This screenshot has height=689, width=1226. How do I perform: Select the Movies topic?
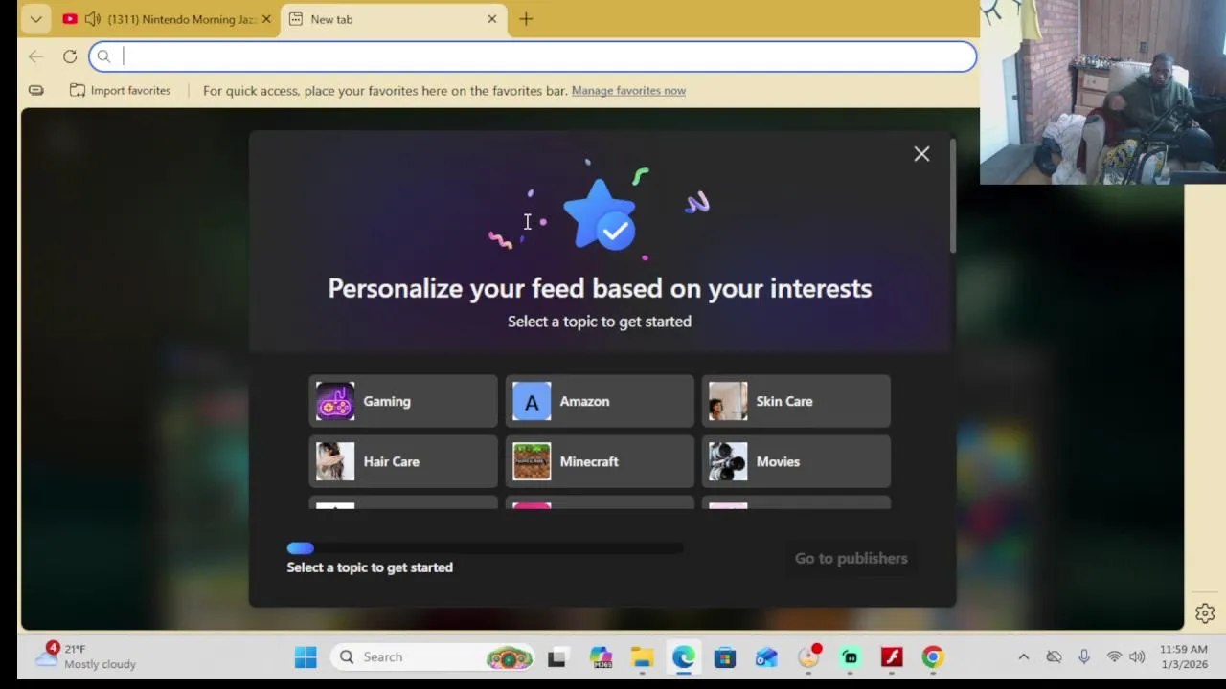796,461
